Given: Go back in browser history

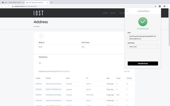Looking at the screenshot, I should pyautogui.click(x=2, y=6).
